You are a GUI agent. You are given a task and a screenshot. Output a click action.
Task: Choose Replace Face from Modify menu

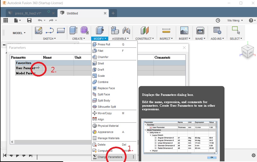[114, 88]
